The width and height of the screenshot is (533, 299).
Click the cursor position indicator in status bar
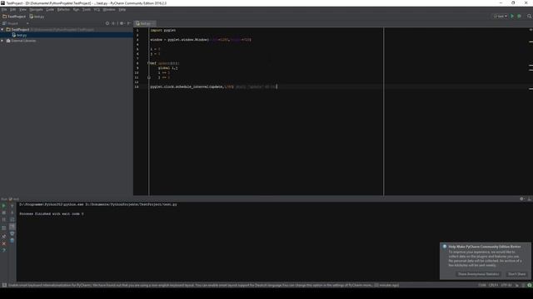[482, 285]
